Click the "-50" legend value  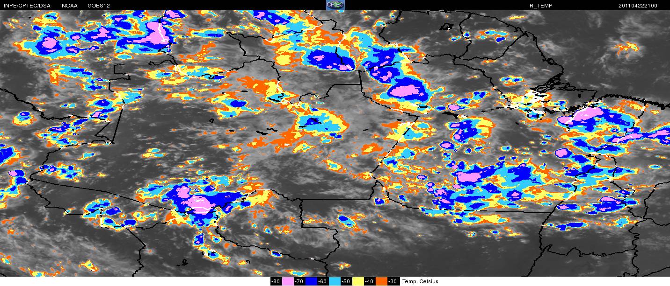(346, 281)
